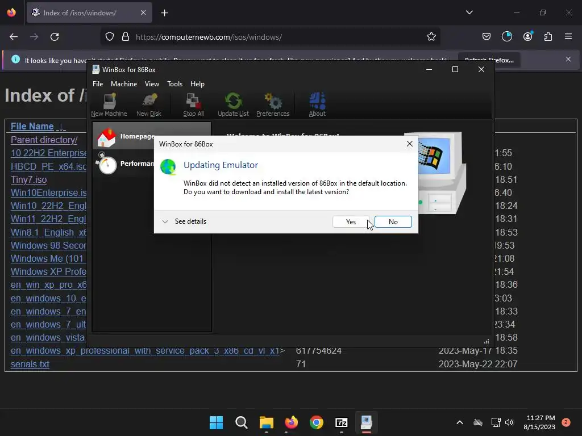Click the volume icon in system tray
The height and width of the screenshot is (436, 582).
[x=509, y=422]
